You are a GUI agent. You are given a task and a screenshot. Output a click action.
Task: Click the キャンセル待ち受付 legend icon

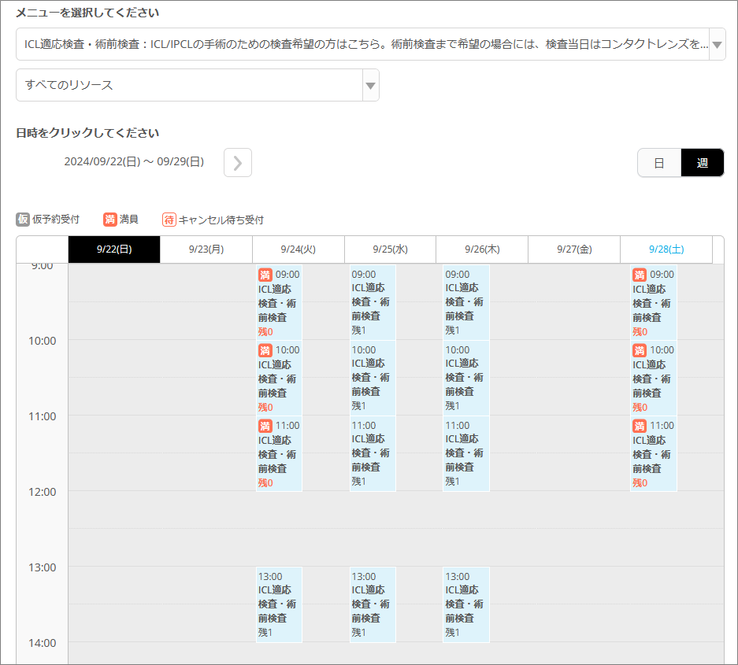tap(169, 219)
